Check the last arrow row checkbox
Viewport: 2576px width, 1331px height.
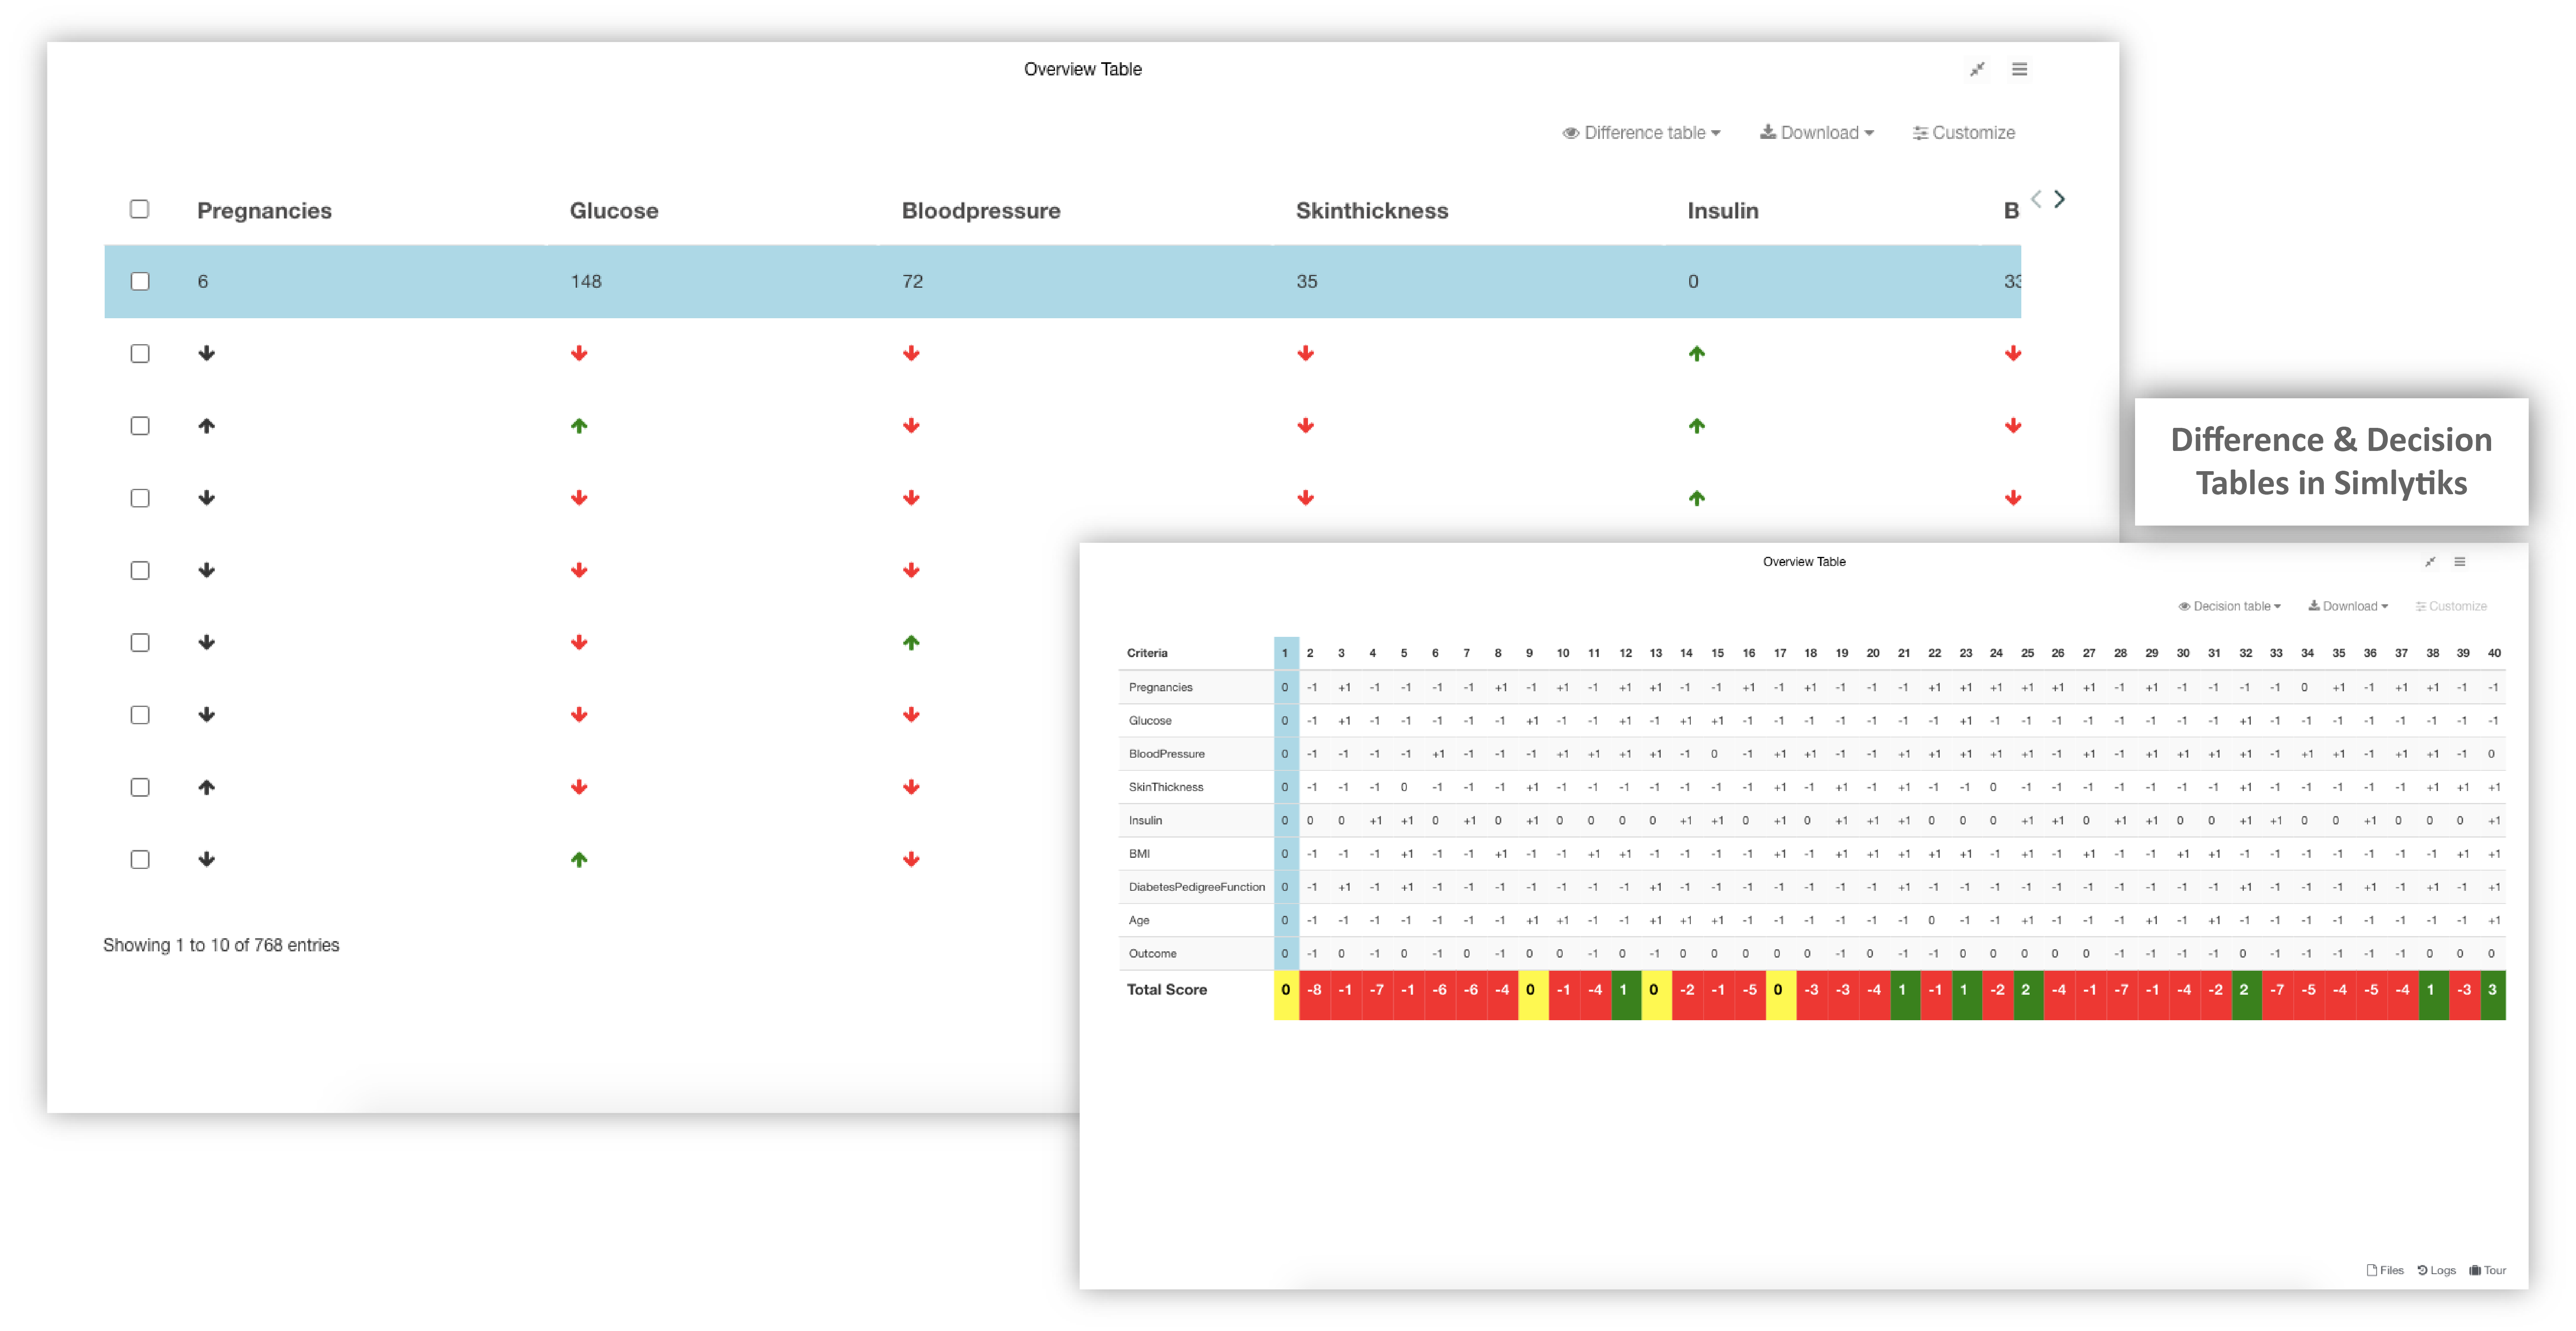point(140,860)
